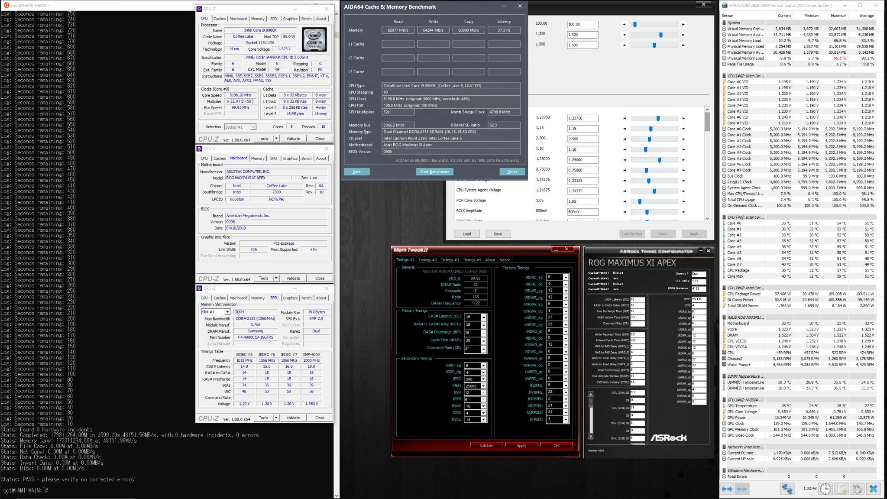This screenshot has height=499, width=887.
Task: Click slider thumb for 1.23750 voltage row
Action: (x=658, y=118)
